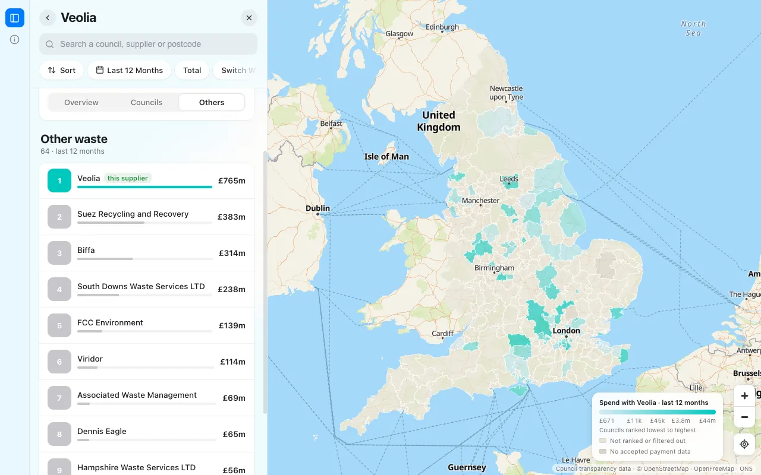Click the £238m South Downs spend value

coord(232,289)
